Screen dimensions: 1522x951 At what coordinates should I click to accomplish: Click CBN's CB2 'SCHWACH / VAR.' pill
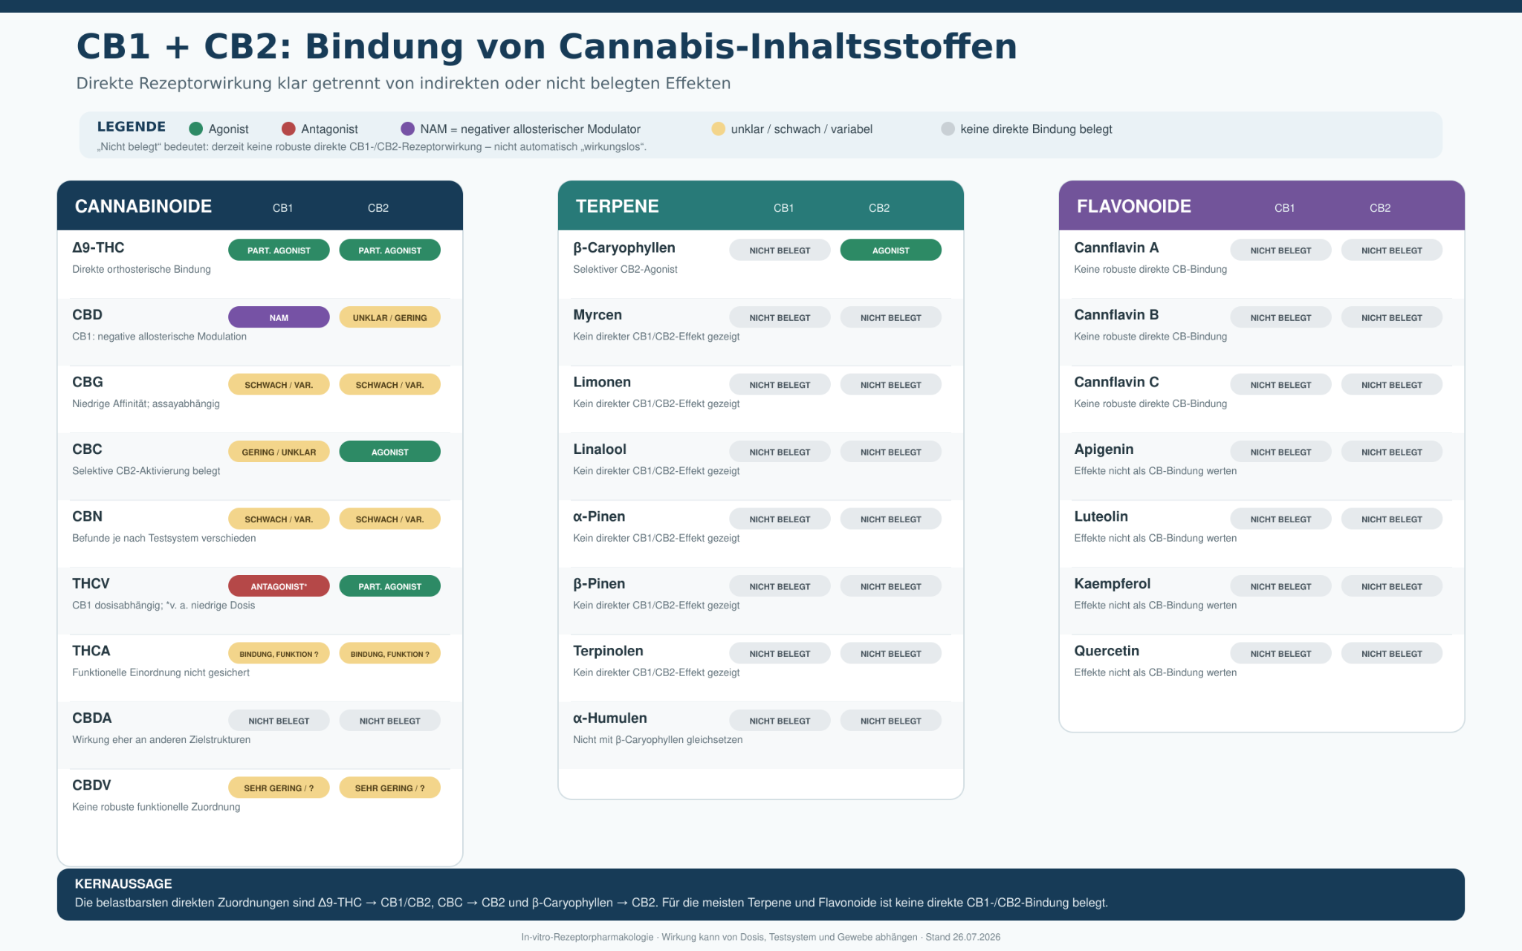pyautogui.click(x=390, y=519)
